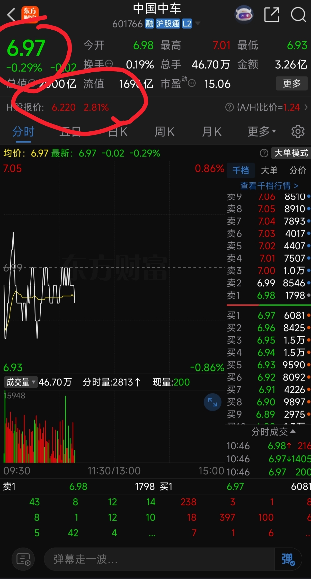311x579 pixels.
Task: Collapse the 分时成交 section
Action: [273, 431]
